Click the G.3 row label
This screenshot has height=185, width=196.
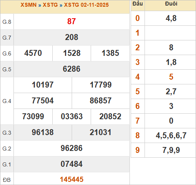(x=7, y=133)
